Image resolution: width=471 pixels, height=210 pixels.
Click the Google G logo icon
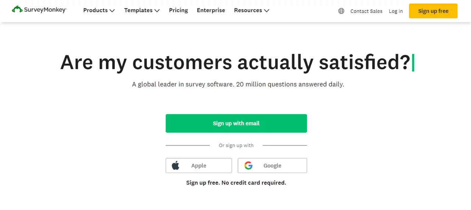click(x=248, y=165)
